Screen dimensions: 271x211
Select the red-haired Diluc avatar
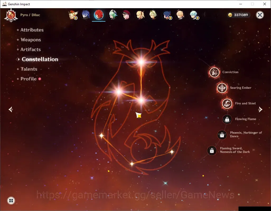click(99, 15)
